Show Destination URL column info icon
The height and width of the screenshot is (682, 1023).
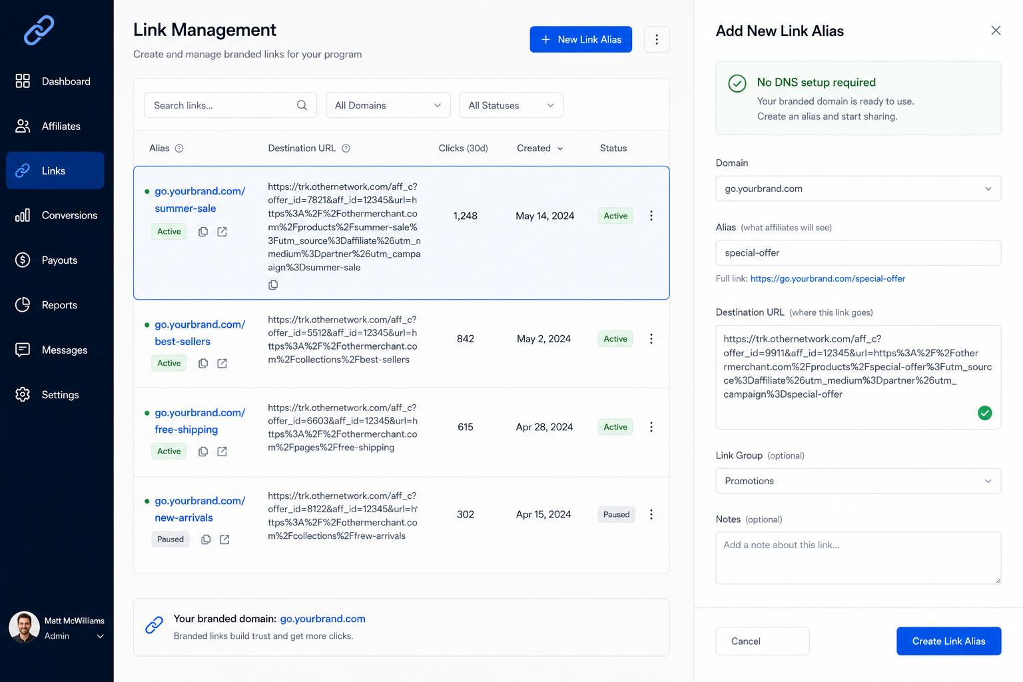click(x=346, y=149)
